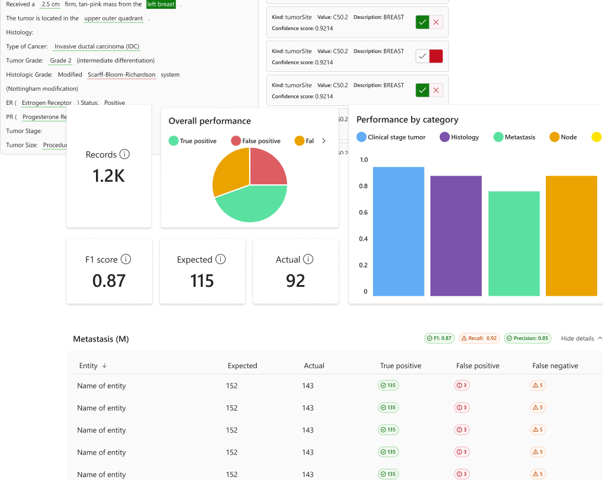Screen dimensions: 603x480
Task: Select the filled red reject button
Action: [436, 56]
